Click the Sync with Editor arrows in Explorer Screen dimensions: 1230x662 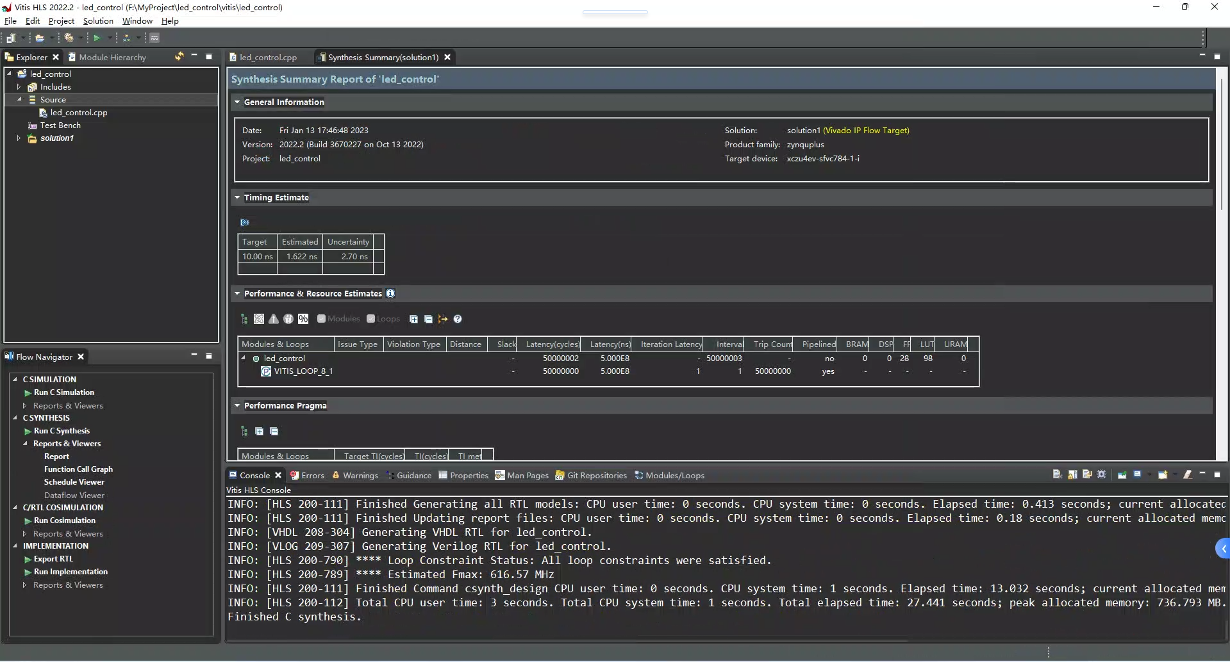(179, 57)
